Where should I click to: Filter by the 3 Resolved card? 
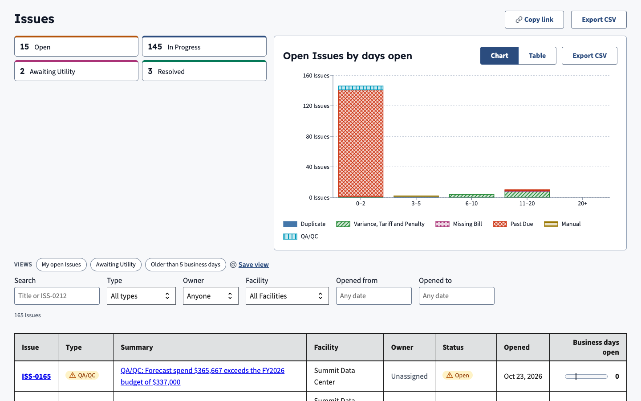coord(204,71)
